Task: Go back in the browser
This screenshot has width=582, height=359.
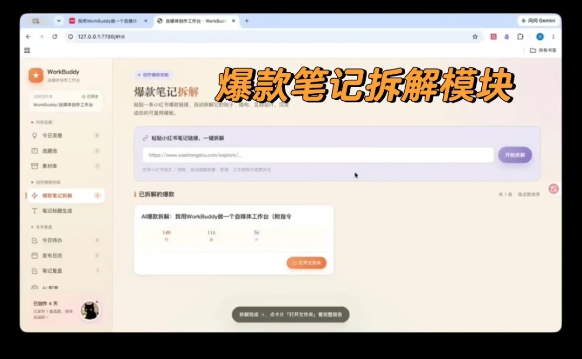Action: [x=28, y=36]
